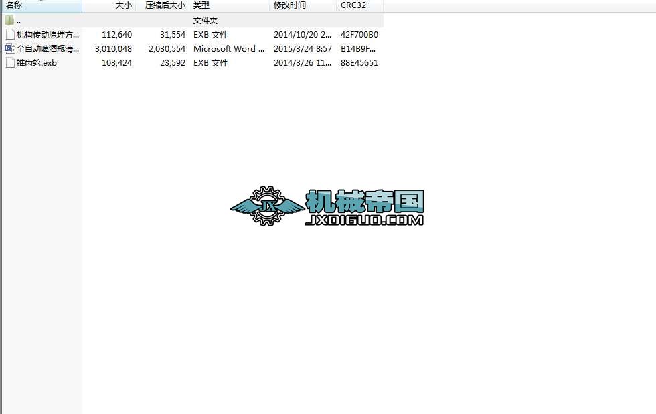Select the file named 机构传动原理方...

pos(48,35)
